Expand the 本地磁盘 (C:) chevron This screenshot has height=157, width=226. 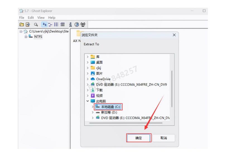point(93,107)
